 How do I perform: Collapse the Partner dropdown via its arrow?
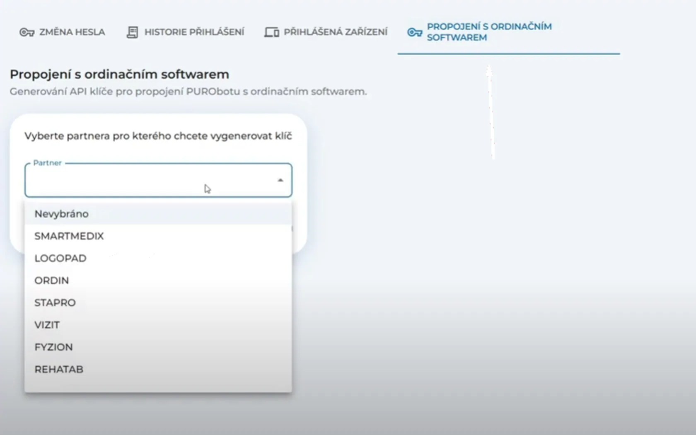coord(280,180)
